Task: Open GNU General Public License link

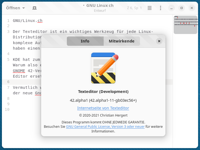Action: 105,126
